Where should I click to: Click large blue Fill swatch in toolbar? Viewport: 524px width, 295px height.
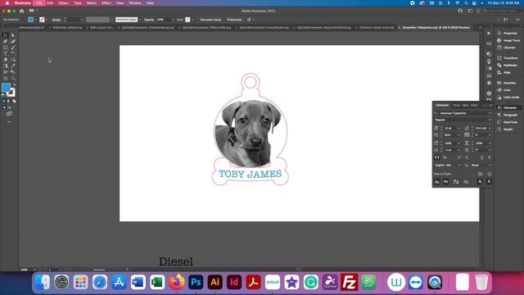point(6,88)
